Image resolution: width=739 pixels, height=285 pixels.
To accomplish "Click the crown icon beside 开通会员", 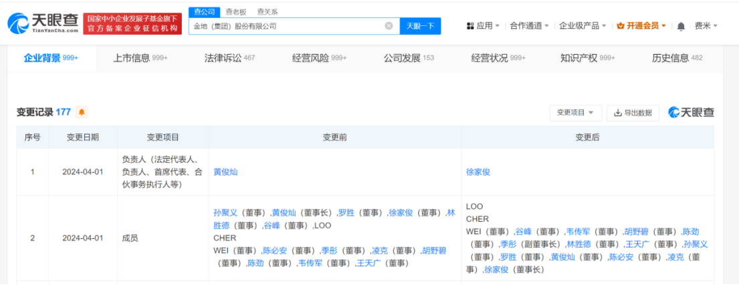I will click(x=620, y=26).
